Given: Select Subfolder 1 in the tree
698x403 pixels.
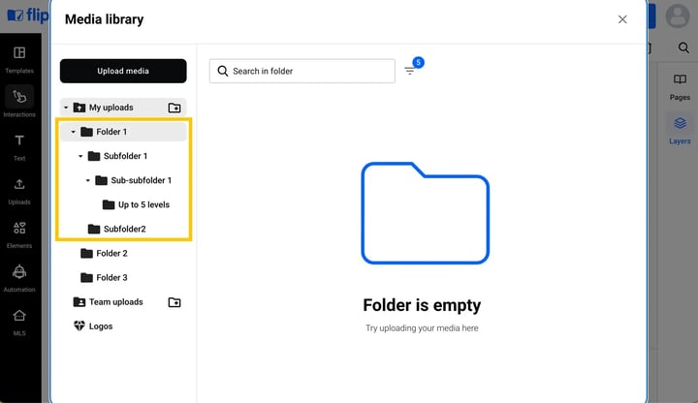Looking at the screenshot, I should click(x=118, y=156).
